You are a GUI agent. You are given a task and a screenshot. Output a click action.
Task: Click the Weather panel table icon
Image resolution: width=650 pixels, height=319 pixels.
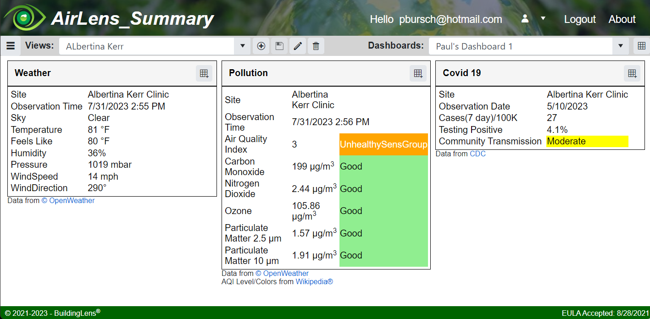(x=204, y=73)
